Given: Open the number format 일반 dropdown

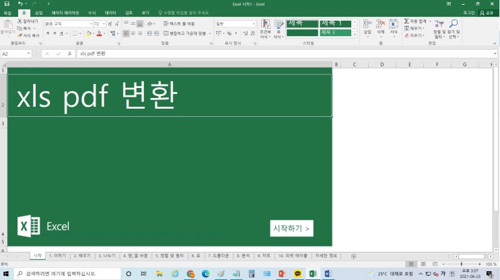Looking at the screenshot, I should click(254, 24).
